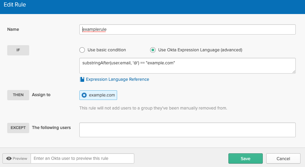Click the Cancel button
Screen dimensions: 305x167
click(x=283, y=158)
